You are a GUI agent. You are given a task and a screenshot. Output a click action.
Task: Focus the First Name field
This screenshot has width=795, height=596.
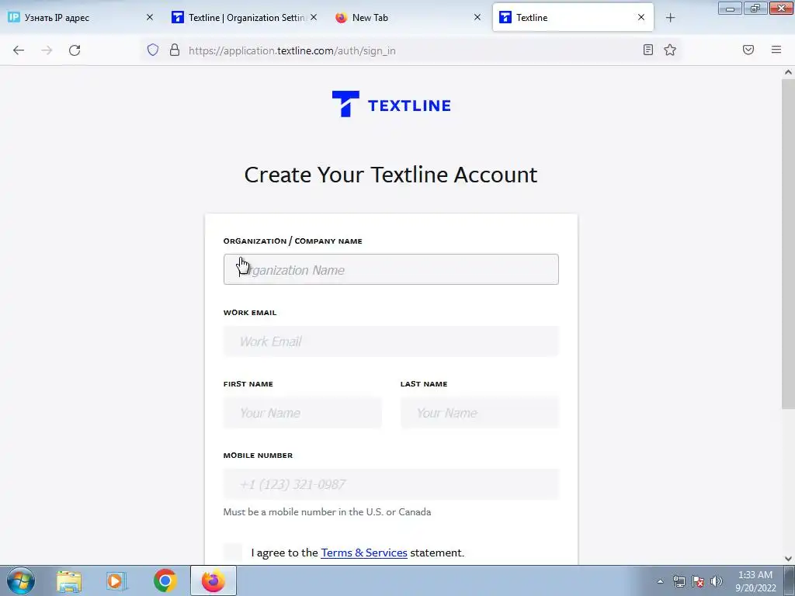[303, 413]
